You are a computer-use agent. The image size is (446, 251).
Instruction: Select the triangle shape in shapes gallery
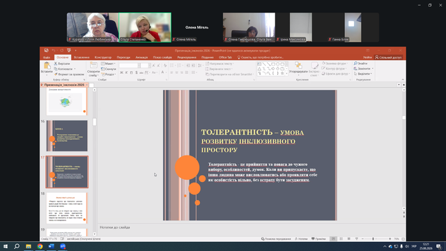259,68
